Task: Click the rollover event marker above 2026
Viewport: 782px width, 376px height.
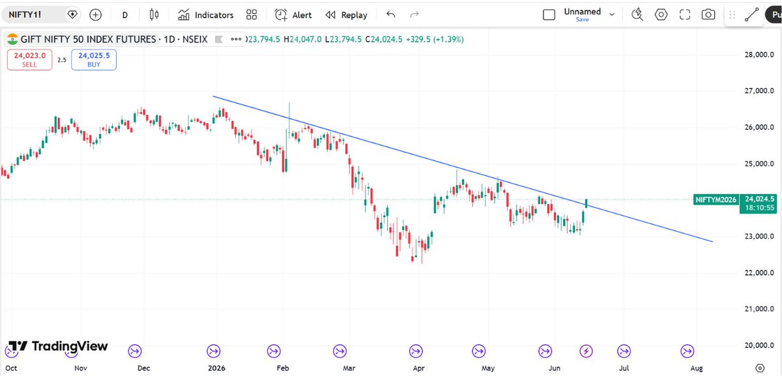Action: [x=213, y=351]
